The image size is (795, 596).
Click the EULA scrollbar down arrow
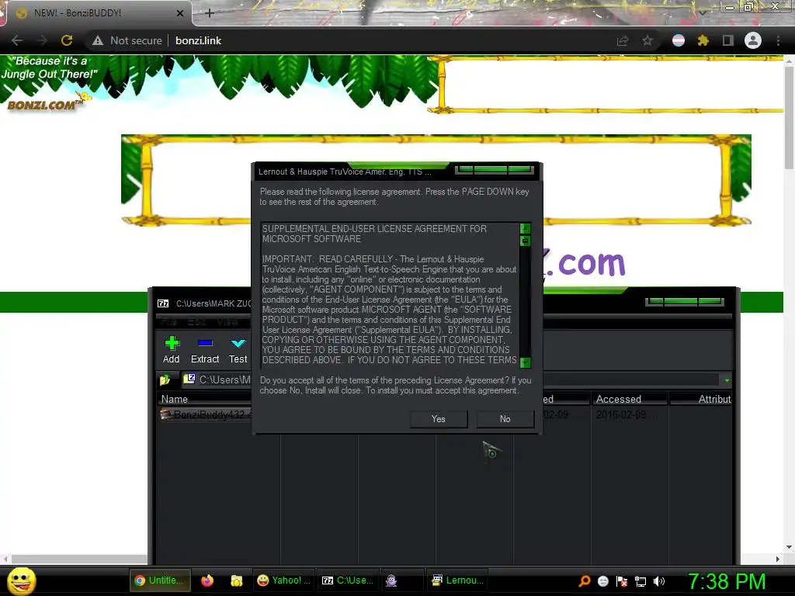(526, 362)
